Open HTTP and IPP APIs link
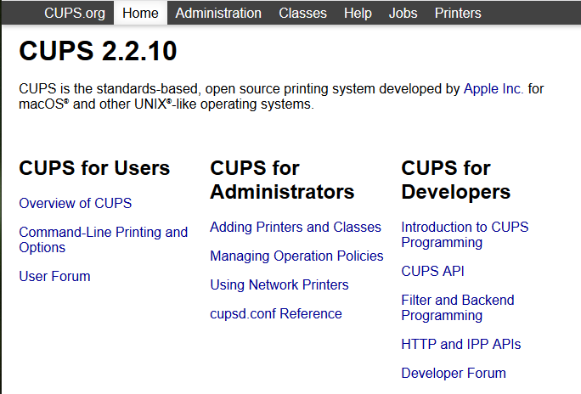Screen dimensions: 581x394 coord(461,344)
